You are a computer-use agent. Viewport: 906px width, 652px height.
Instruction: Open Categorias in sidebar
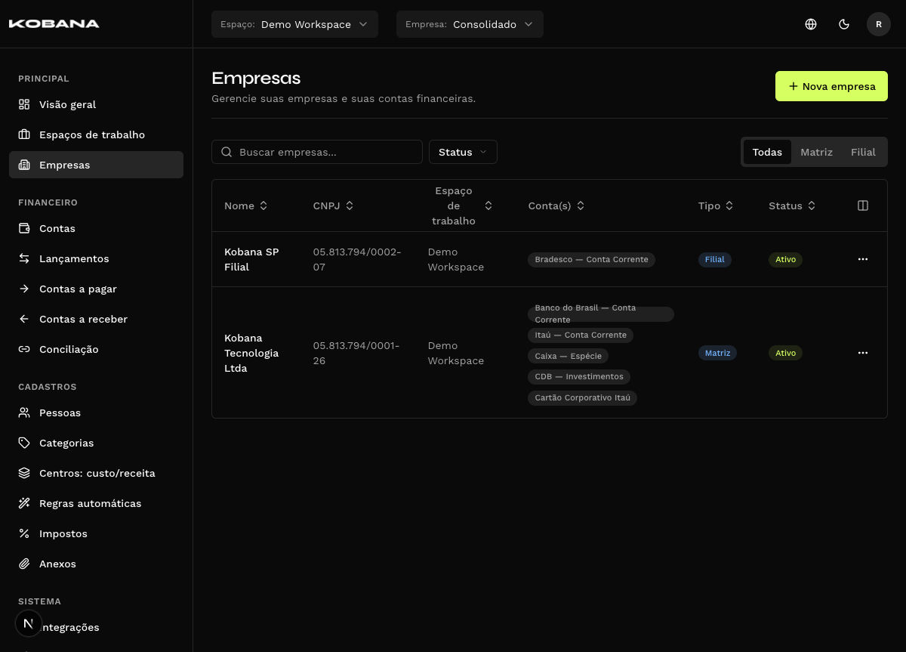pos(96,443)
